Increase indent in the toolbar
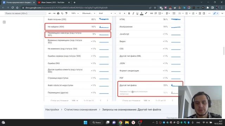 204,13
